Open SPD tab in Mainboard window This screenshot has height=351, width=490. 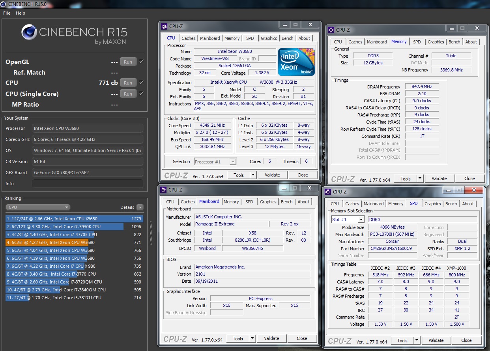[249, 202]
